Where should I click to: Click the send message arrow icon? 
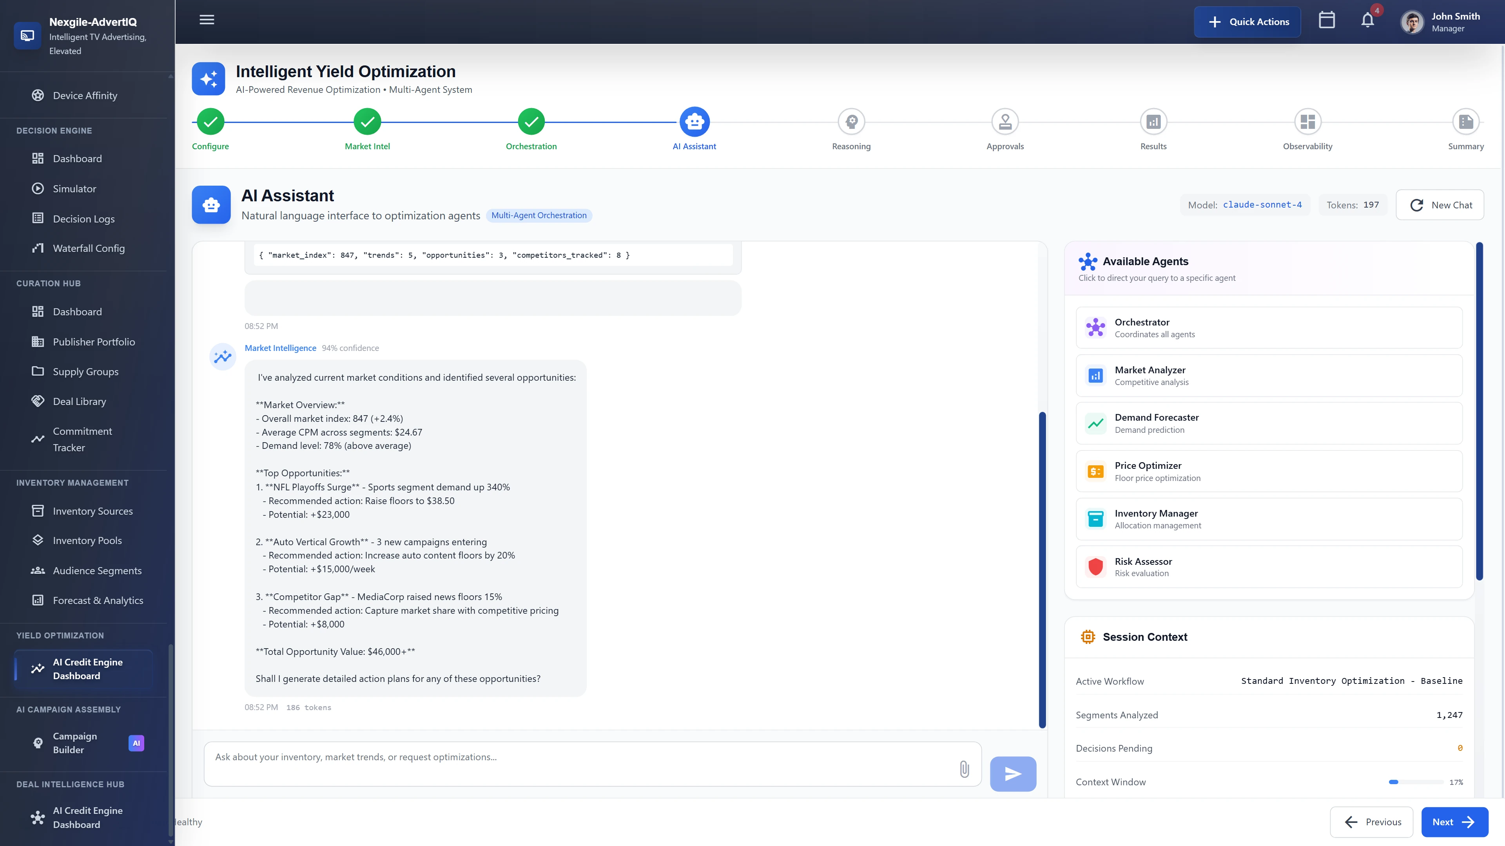(1012, 773)
